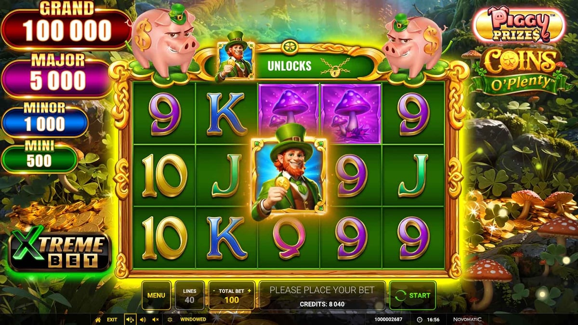This screenshot has height=325, width=578.
Task: Open the MENU button
Action: 156,295
